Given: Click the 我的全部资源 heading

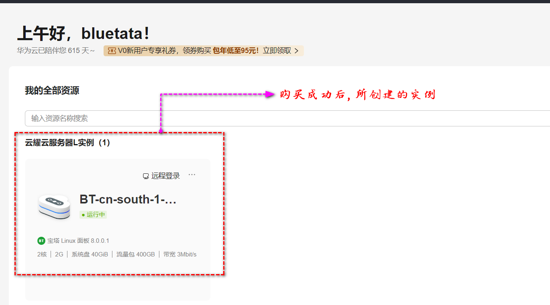Looking at the screenshot, I should [52, 91].
